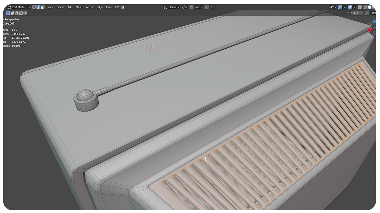The width and height of the screenshot is (380, 213).
Task: Open the Global transform orientation dropdown
Action: pos(172,7)
